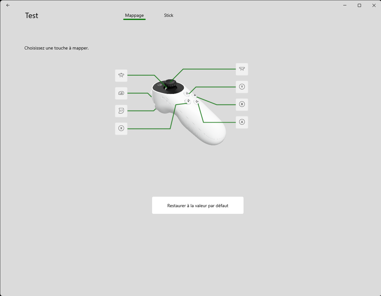Choose the X button mapping icon

[x=121, y=128]
